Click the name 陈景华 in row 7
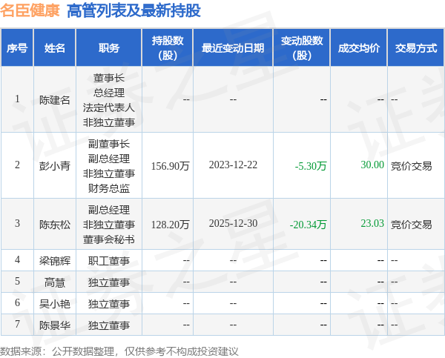 [x=55, y=325]
